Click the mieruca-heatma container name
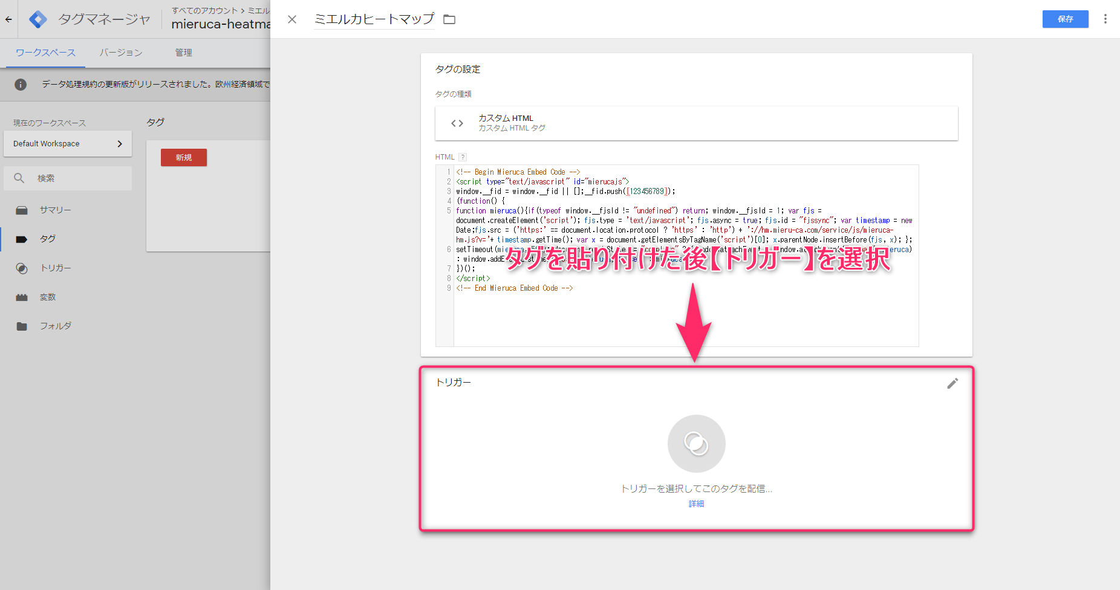This screenshot has height=590, width=1120. 221,24
